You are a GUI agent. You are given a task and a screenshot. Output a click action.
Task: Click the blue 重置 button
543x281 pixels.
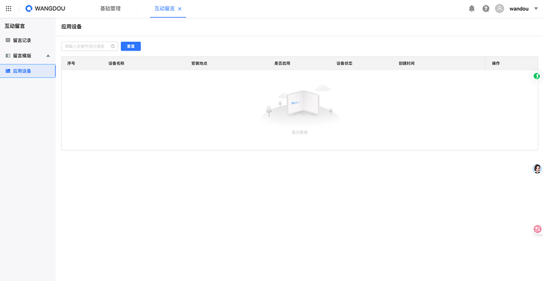pos(131,46)
